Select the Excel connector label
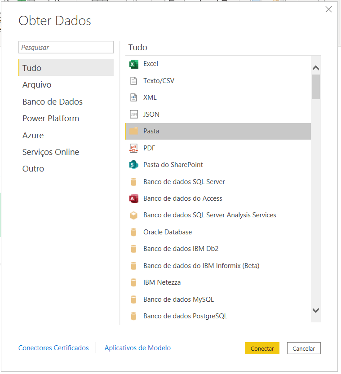Viewport: 341px width, 374px height. tap(151, 64)
